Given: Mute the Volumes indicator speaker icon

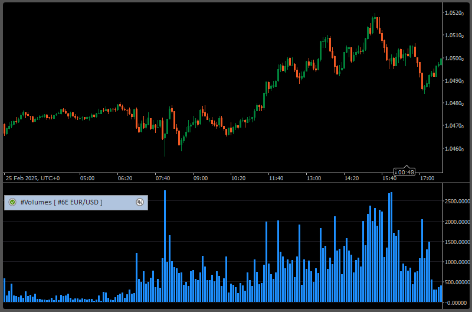Looking at the screenshot, I should click(140, 203).
